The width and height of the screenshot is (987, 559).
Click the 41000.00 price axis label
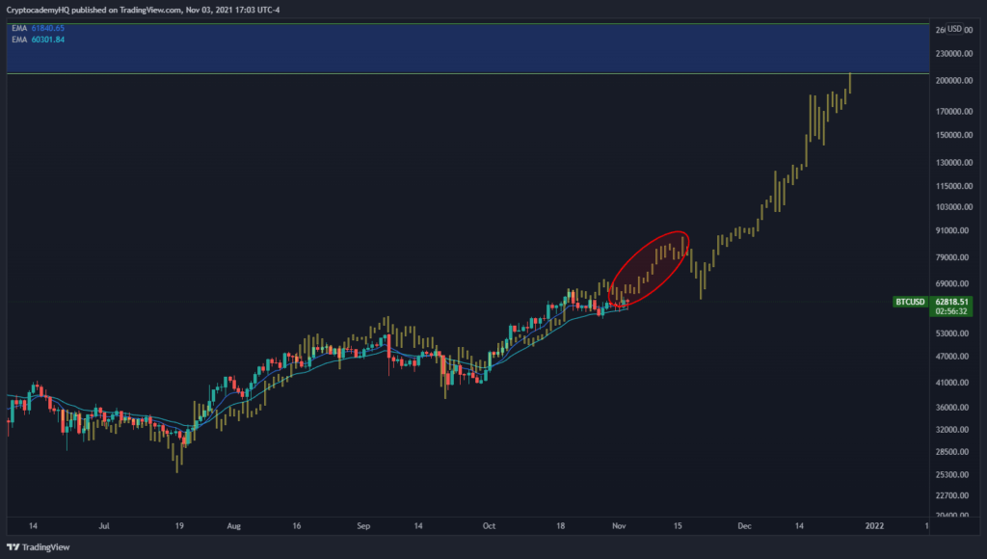[x=952, y=383]
